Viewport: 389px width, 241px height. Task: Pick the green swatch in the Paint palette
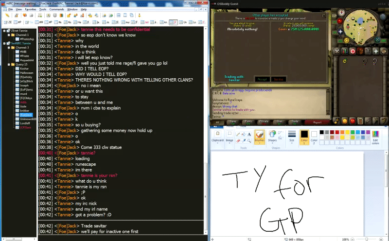coord(353,132)
